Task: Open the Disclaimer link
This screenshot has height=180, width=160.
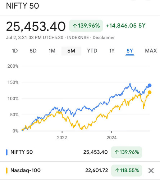Action: point(104,38)
